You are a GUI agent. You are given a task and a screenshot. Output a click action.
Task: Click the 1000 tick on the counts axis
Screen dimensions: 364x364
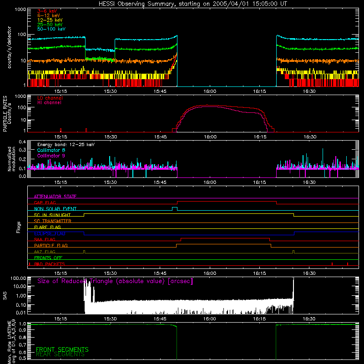[x=20, y=10]
